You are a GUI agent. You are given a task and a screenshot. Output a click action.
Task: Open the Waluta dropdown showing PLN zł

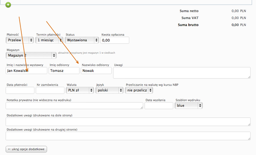click(80, 90)
